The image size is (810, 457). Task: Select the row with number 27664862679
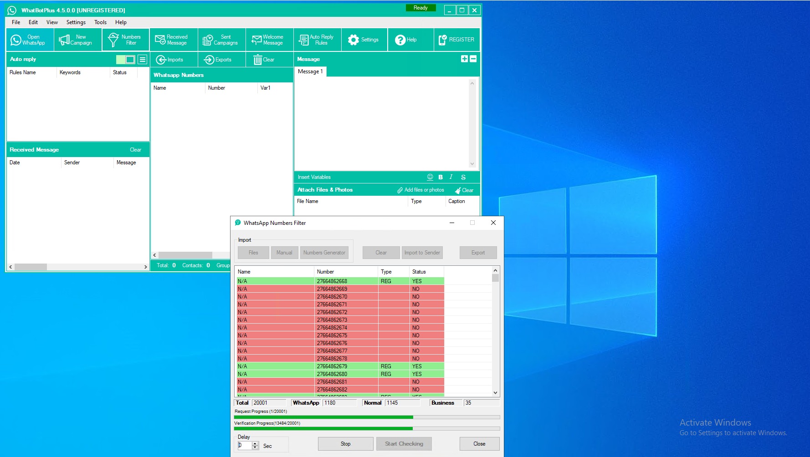click(x=340, y=366)
